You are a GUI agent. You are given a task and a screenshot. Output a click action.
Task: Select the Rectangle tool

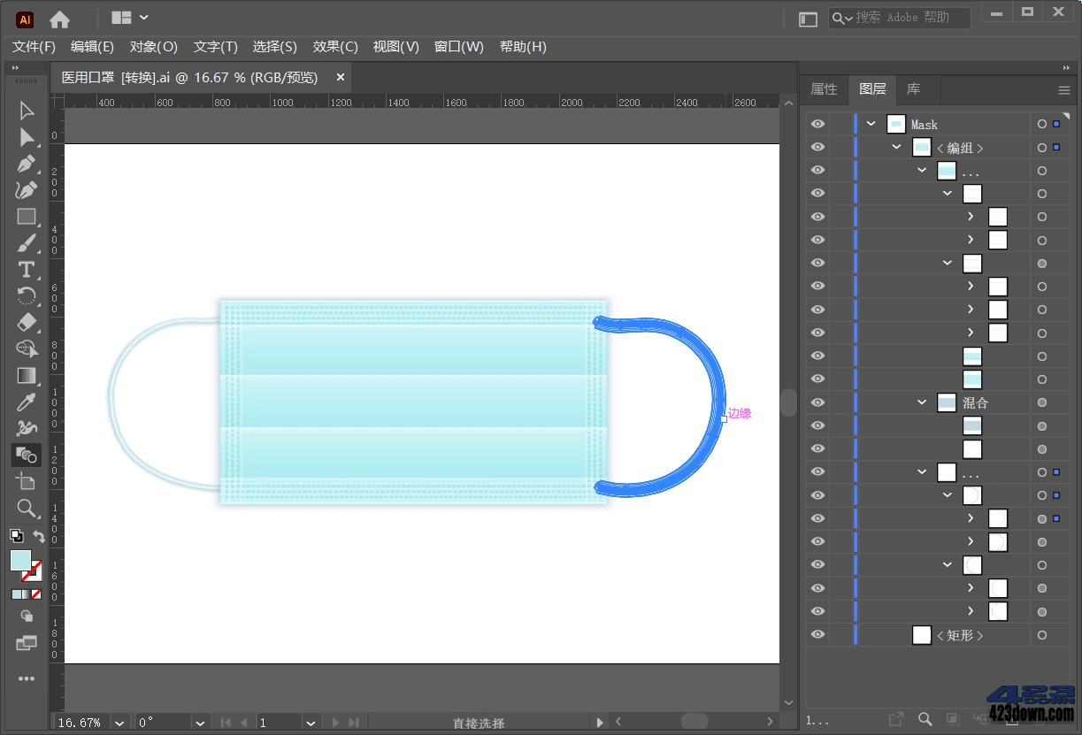click(26, 217)
